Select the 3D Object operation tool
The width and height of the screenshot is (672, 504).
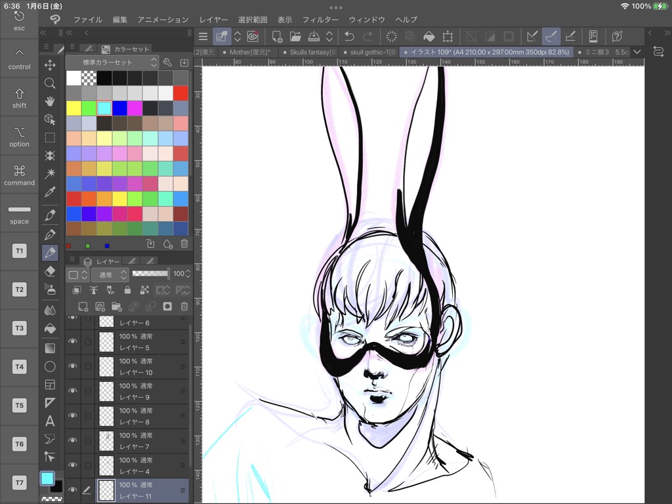point(50,119)
